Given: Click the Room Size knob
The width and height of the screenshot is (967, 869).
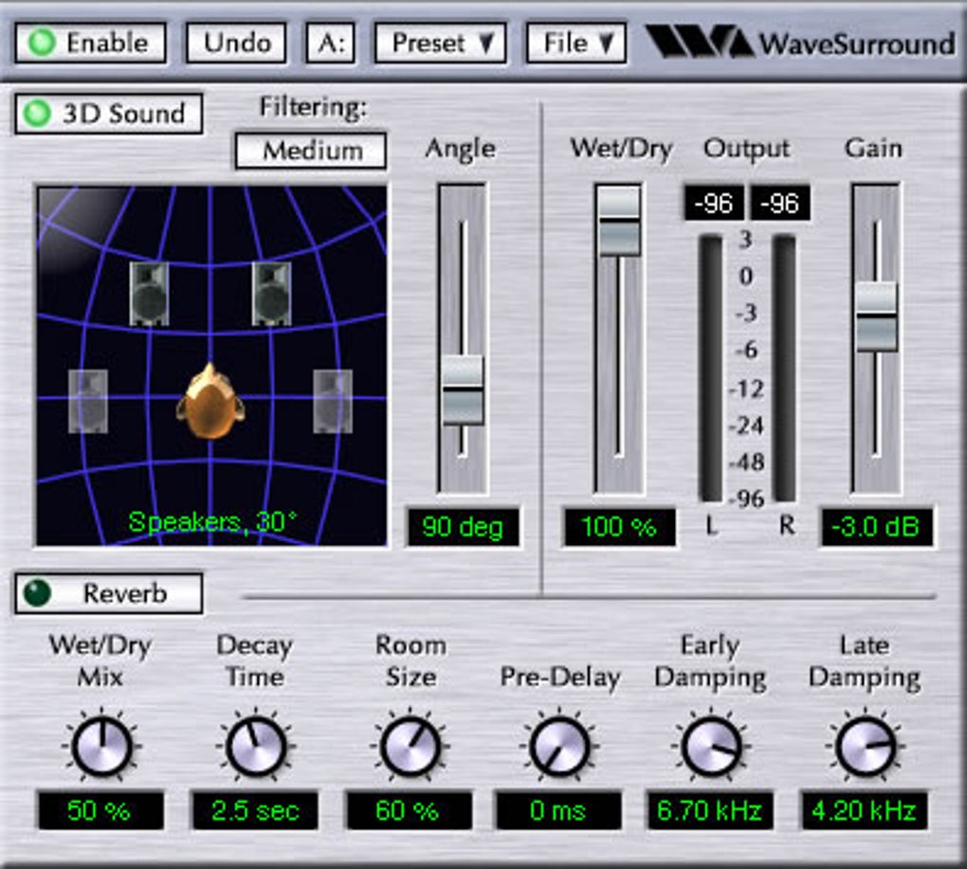Looking at the screenshot, I should (x=411, y=746).
